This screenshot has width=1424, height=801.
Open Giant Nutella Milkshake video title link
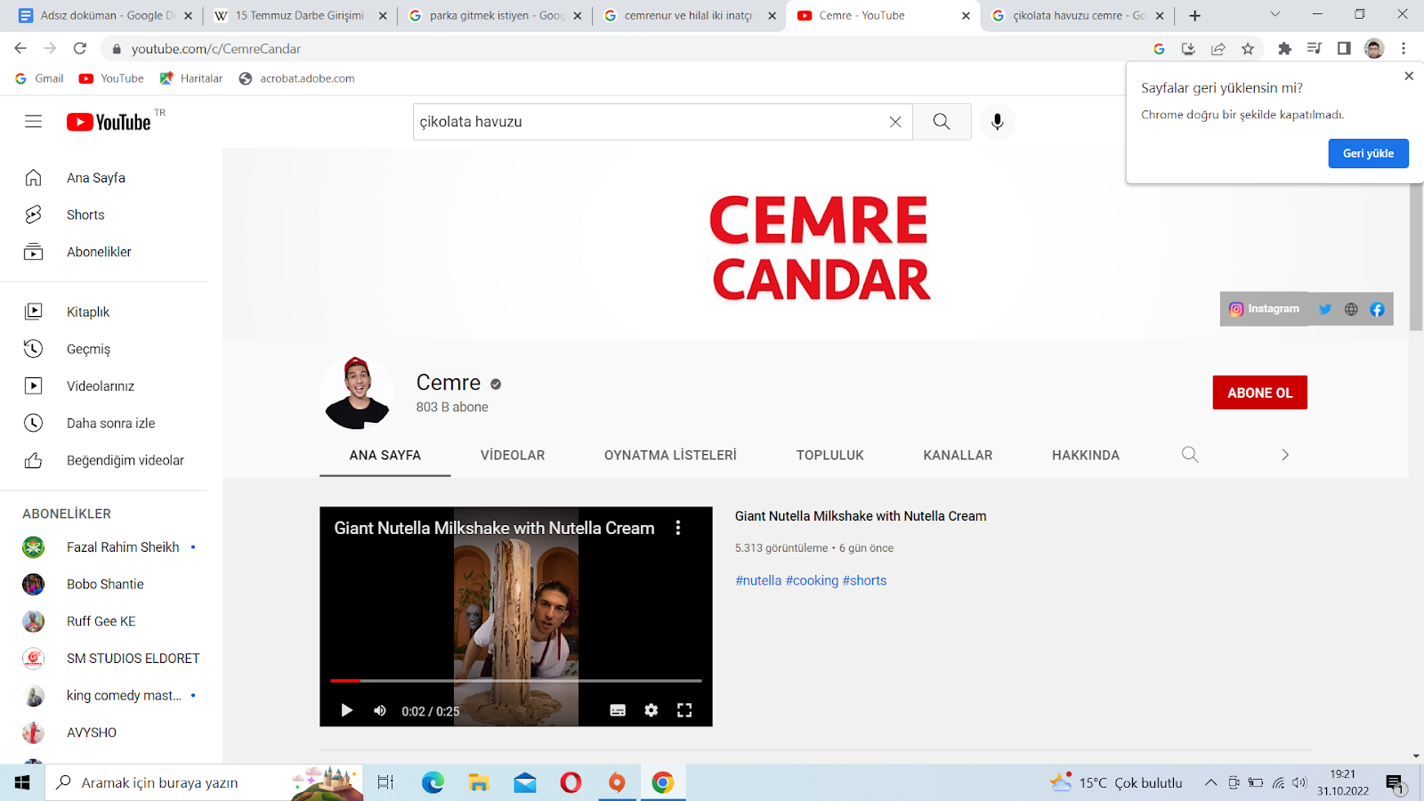click(x=861, y=516)
